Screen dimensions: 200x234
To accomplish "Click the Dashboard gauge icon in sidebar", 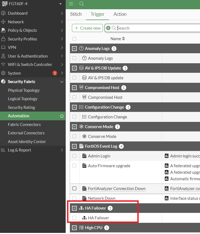I will point(3,13).
